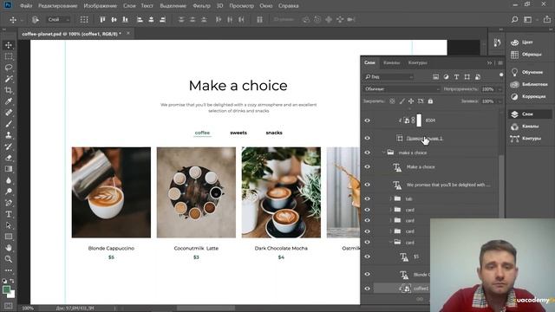The width and height of the screenshot is (555, 312).
Task: Open the Библиотеки panel button
Action: tap(529, 84)
